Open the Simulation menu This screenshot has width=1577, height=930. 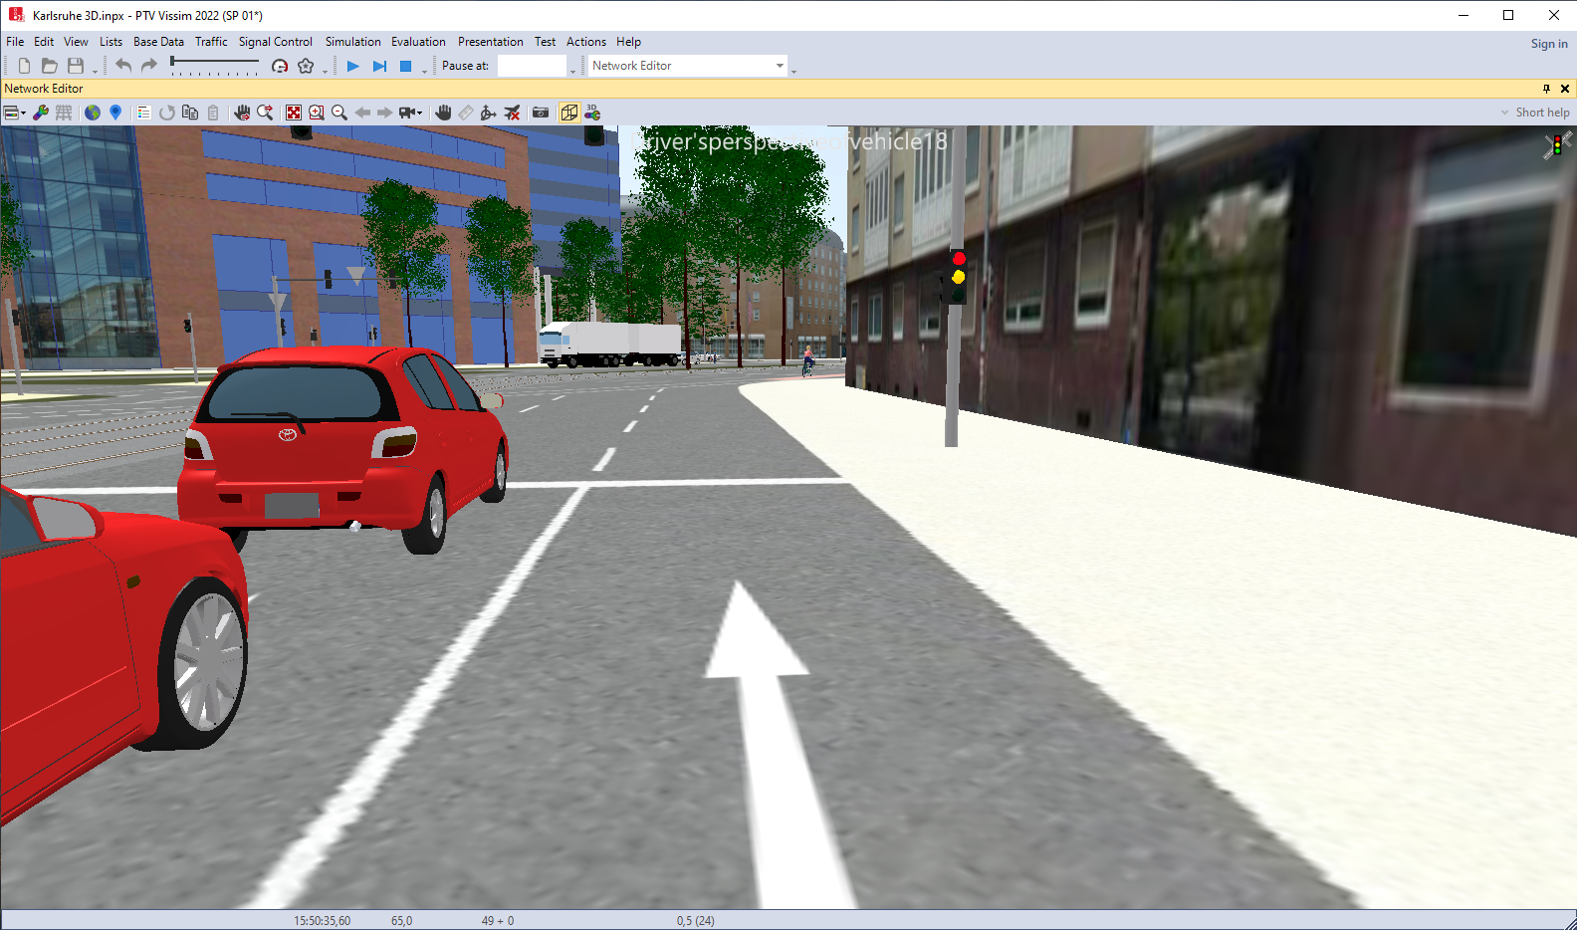click(x=352, y=42)
